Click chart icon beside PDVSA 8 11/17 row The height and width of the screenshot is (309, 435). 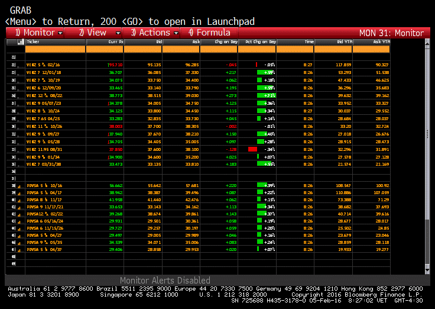click(x=19, y=200)
